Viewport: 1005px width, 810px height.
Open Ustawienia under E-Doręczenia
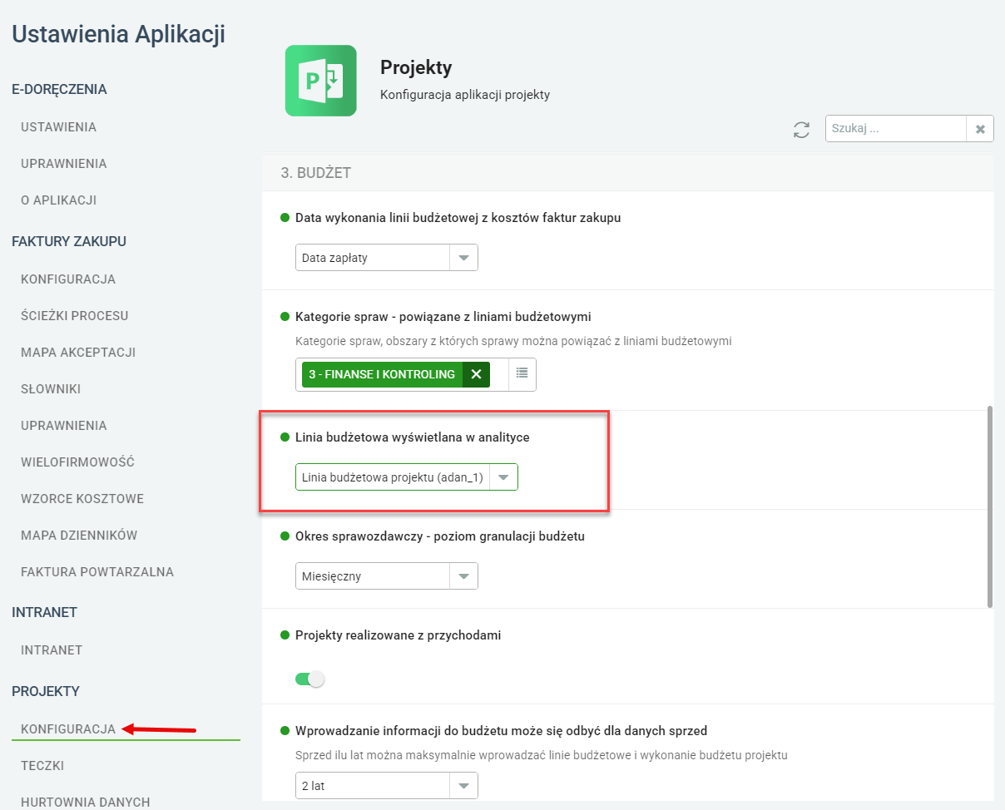[x=59, y=127]
